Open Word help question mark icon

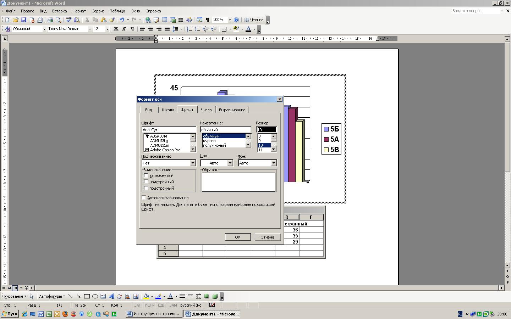tap(236, 20)
